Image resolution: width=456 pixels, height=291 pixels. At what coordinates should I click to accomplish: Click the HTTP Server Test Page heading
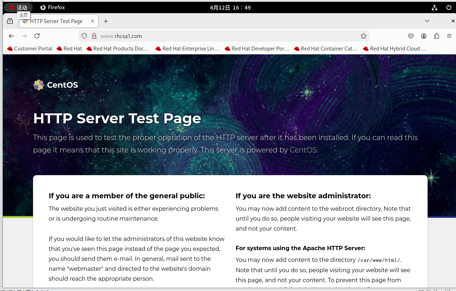(117, 118)
